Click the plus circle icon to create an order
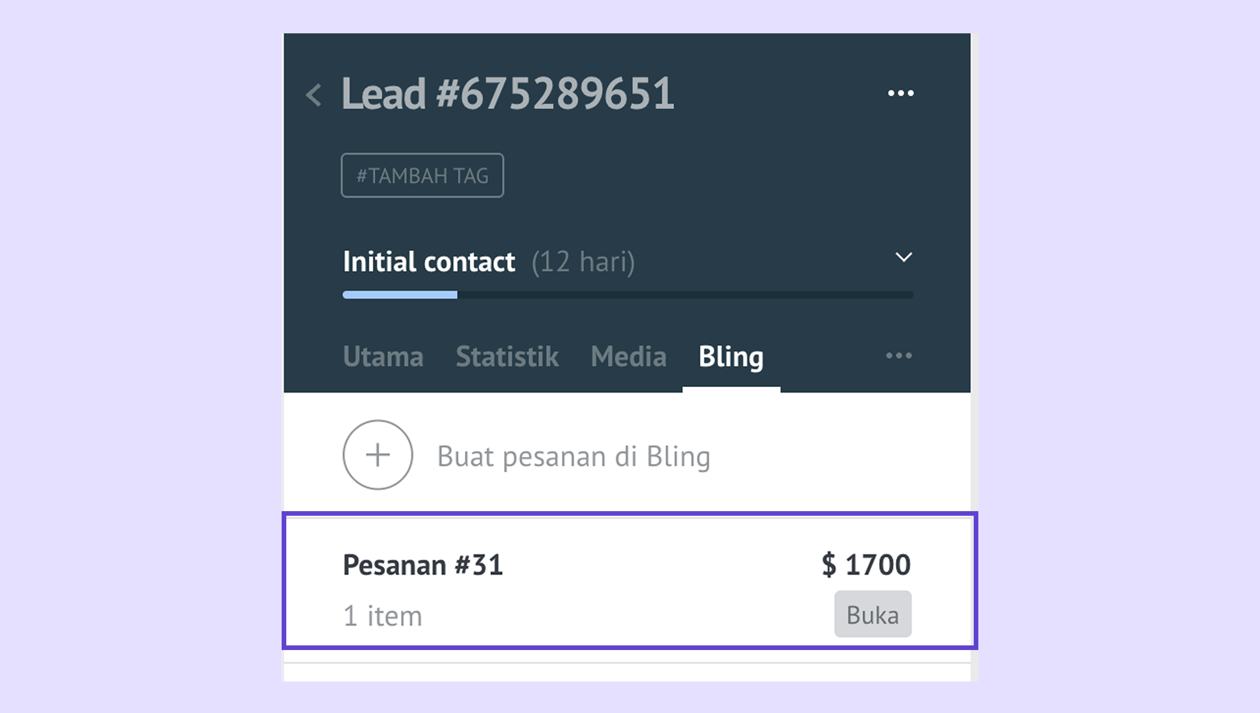This screenshot has height=713, width=1260. click(x=378, y=455)
